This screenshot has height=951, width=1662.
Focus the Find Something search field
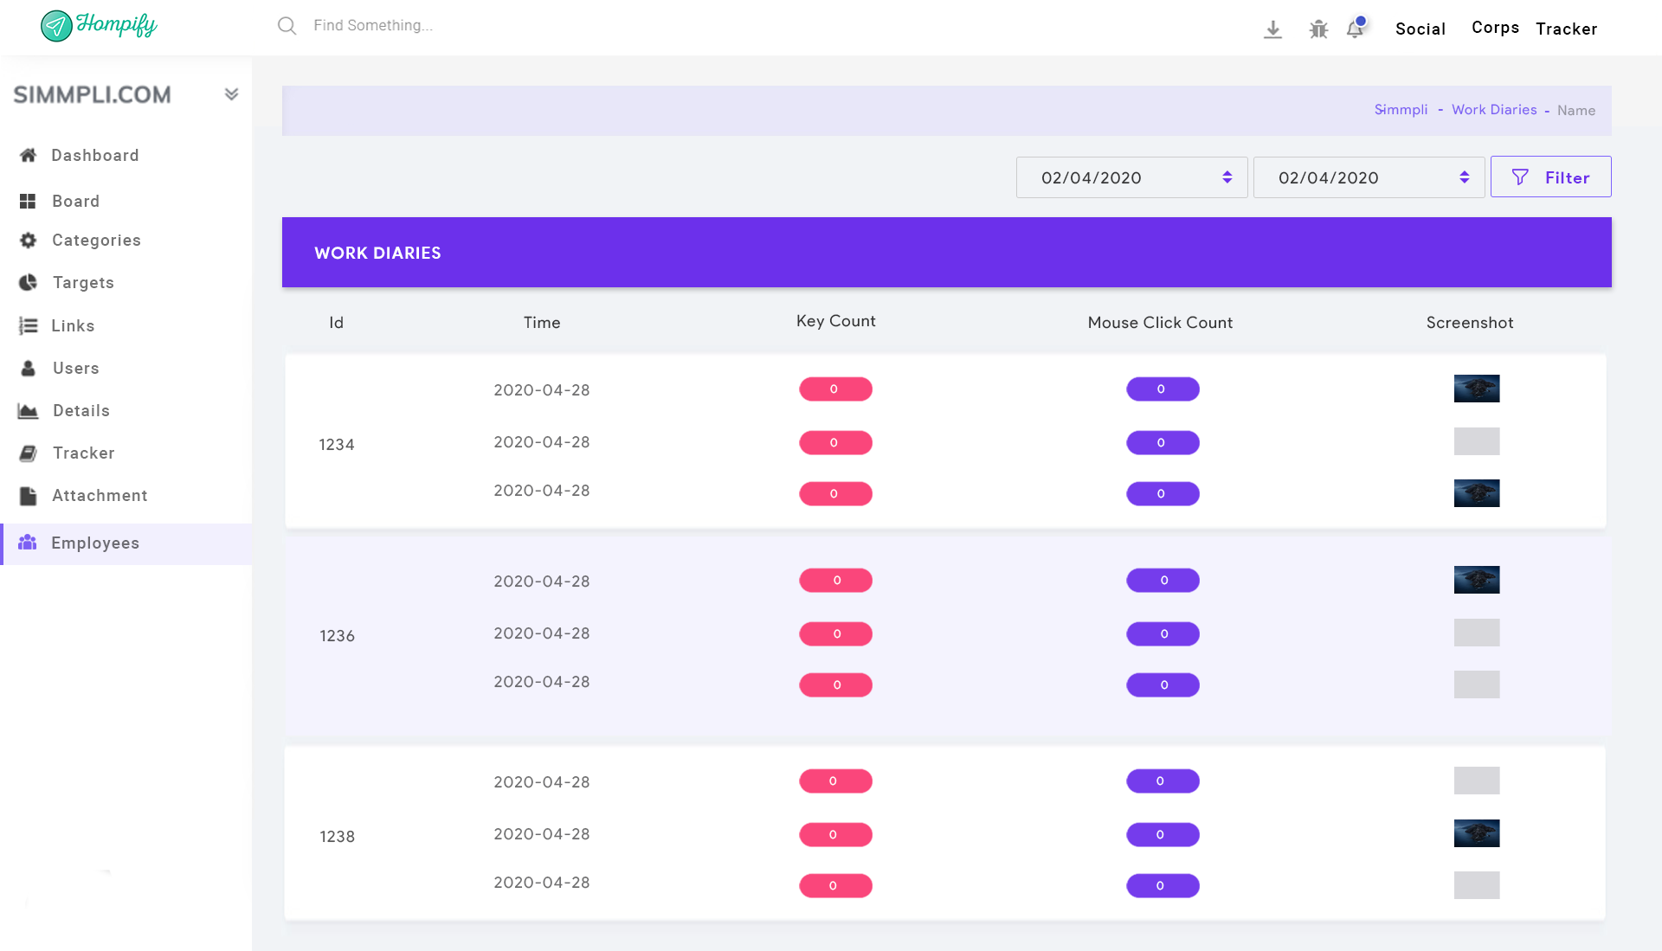click(x=373, y=26)
